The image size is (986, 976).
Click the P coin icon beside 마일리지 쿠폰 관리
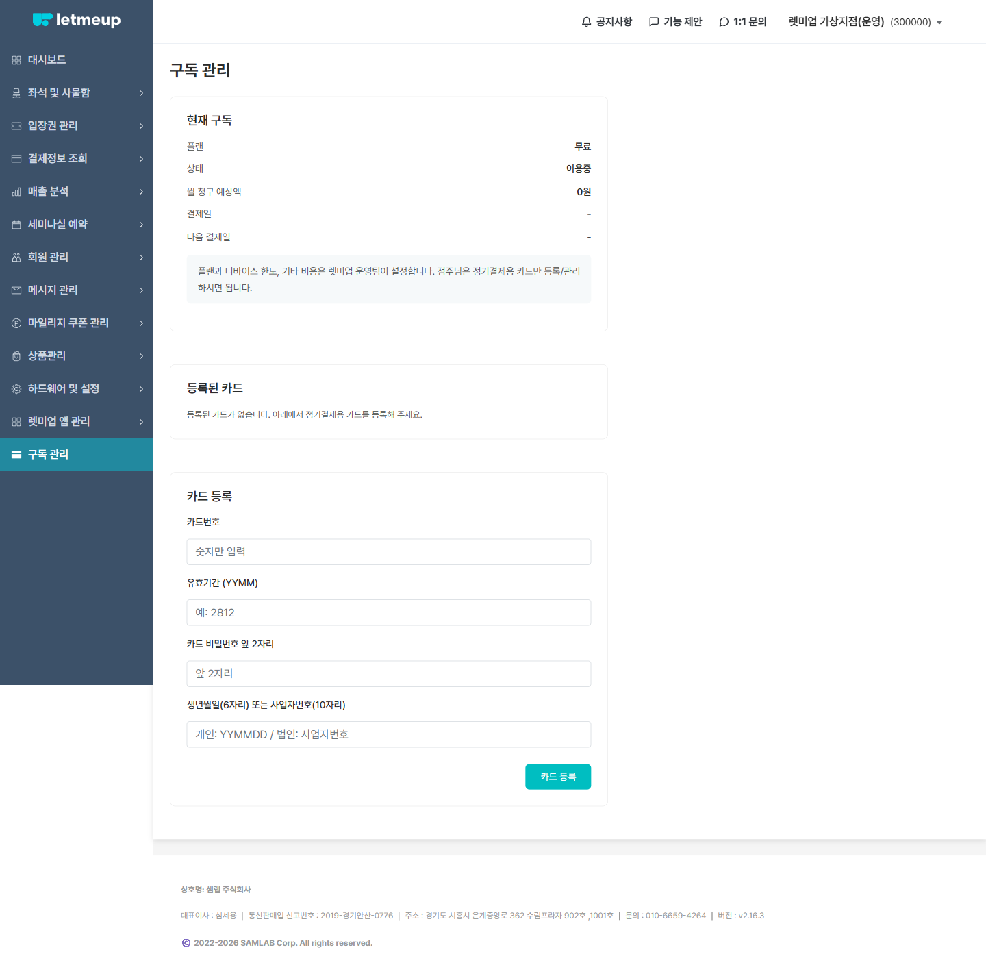click(16, 323)
